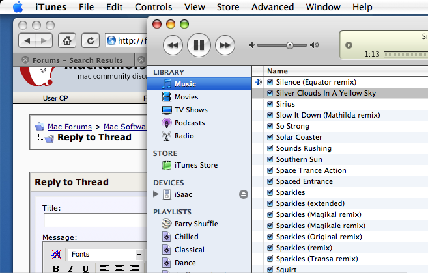The height and width of the screenshot is (273, 428).
Task: Align message text left
Action: click(104, 268)
